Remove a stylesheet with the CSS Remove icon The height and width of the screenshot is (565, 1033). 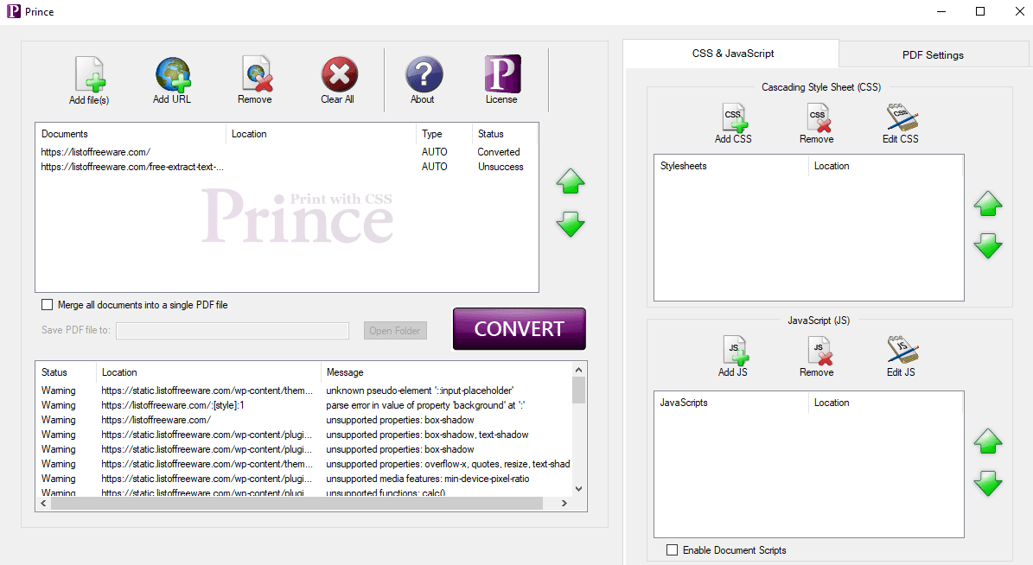[819, 117]
